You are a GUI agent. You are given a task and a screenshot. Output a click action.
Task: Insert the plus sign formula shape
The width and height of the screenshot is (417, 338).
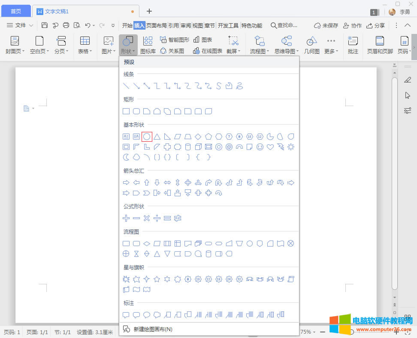126,218
